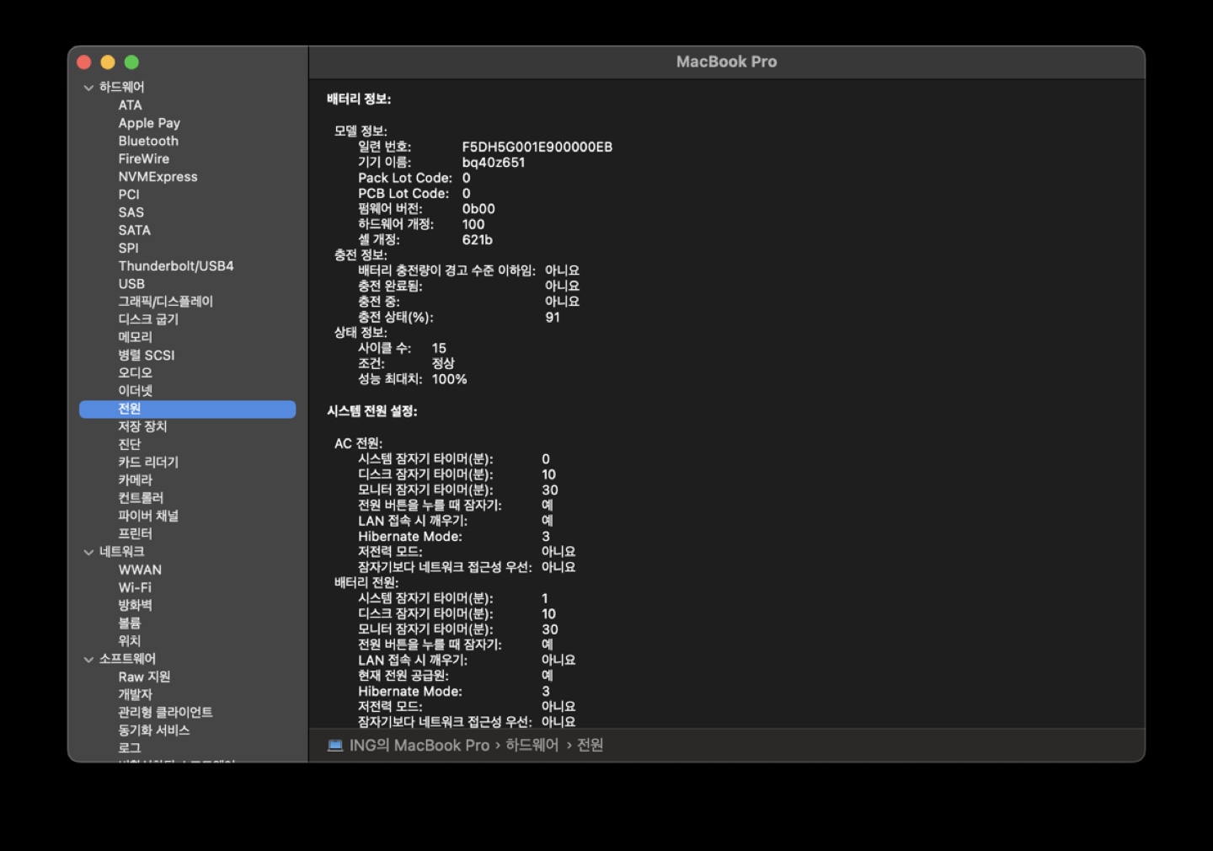
Task: Select 위치 under 네트워크
Action: click(x=129, y=640)
